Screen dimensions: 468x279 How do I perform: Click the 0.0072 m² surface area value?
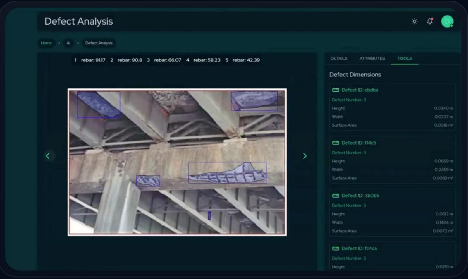click(x=443, y=231)
